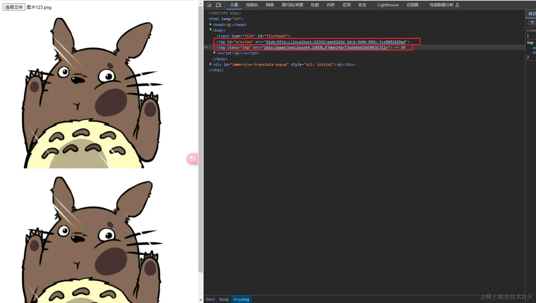Select the input type="file" node
This screenshot has width=536, height=303.
(x=253, y=36)
